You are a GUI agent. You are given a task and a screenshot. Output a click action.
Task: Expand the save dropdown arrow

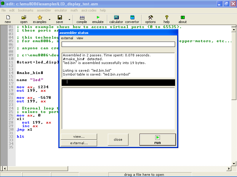click(69, 20)
